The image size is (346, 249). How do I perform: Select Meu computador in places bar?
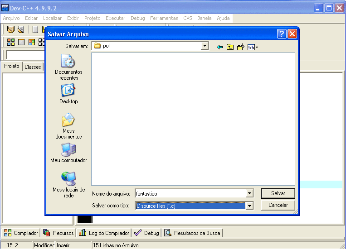(68, 153)
